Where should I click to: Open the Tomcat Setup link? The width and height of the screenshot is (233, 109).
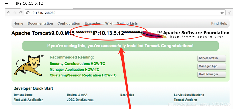point(23,95)
